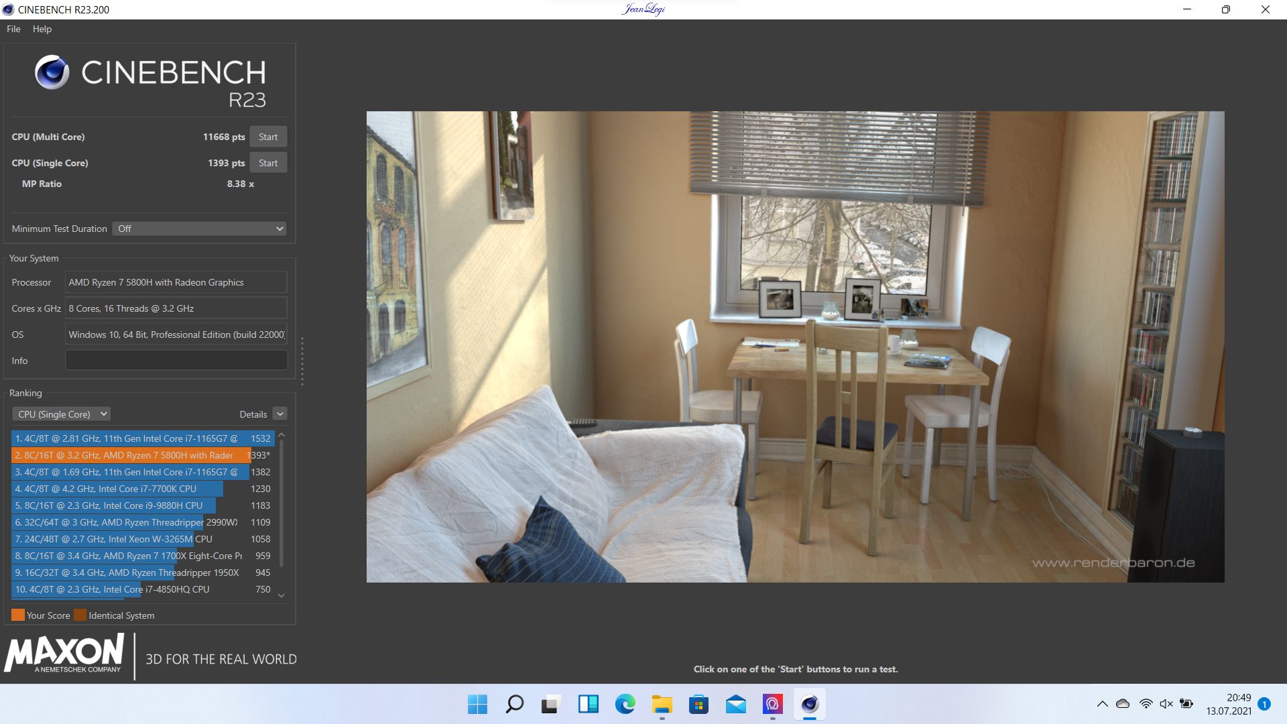The height and width of the screenshot is (724, 1287).
Task: Click the Microsoft Edge taskbar icon
Action: 625,704
